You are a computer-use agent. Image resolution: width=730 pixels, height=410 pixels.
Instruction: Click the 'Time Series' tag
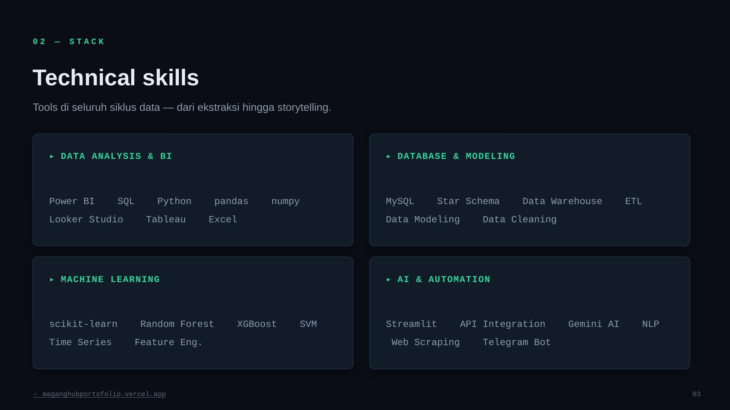[x=80, y=342]
